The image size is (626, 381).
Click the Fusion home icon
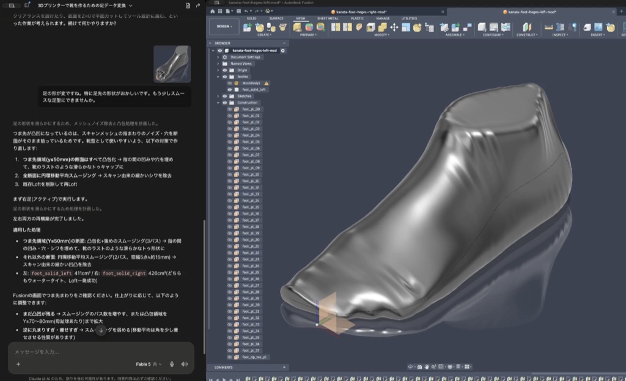[x=212, y=11]
